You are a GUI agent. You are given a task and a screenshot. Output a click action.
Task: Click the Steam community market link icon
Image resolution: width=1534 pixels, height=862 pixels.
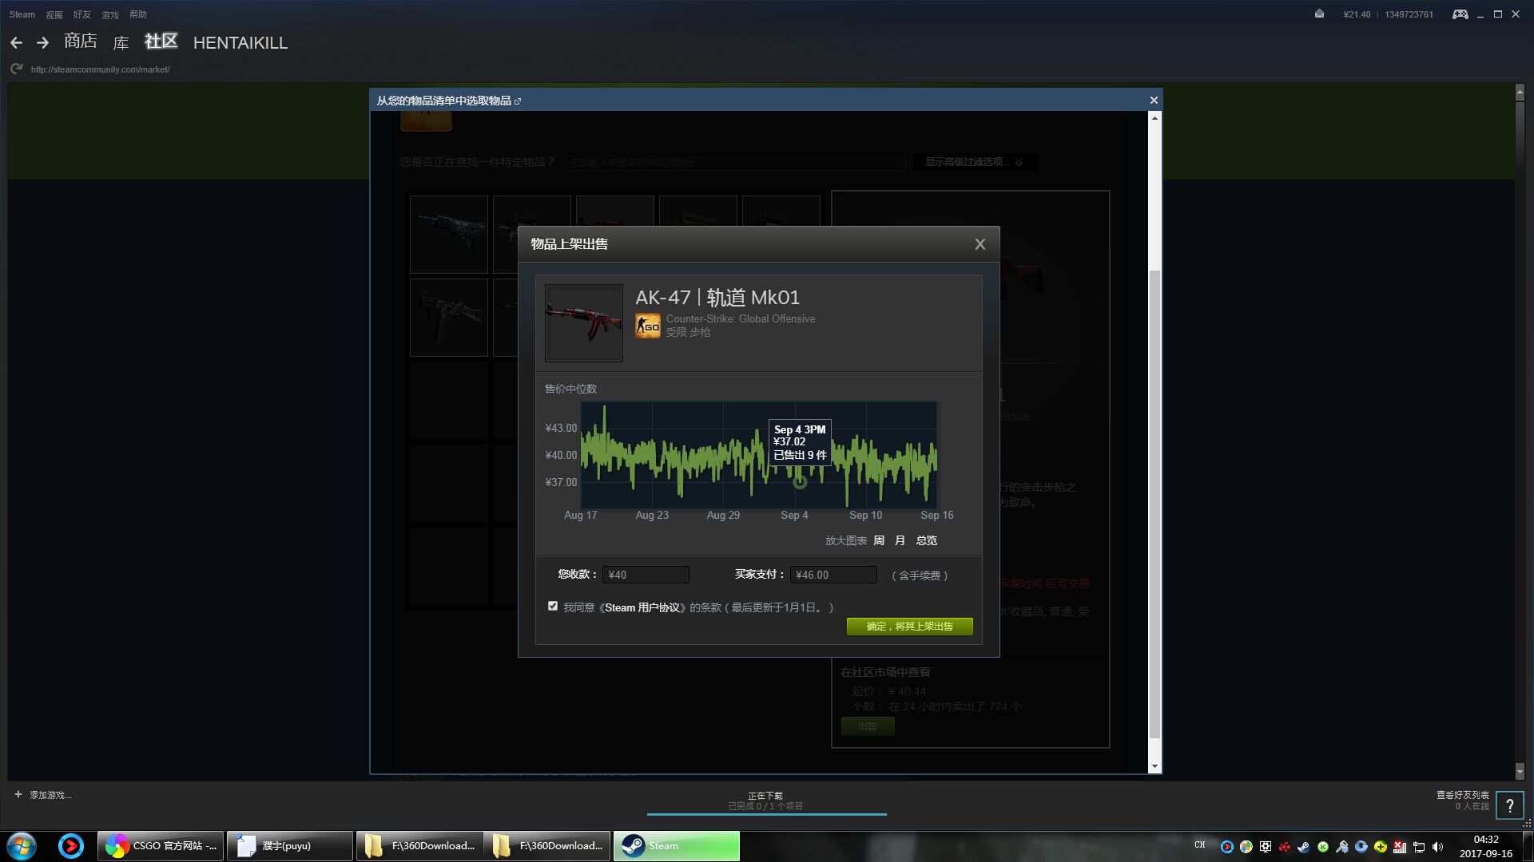(x=519, y=99)
